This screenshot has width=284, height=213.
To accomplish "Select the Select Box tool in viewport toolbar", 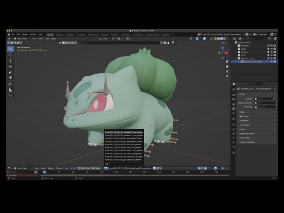I will coord(10,49).
